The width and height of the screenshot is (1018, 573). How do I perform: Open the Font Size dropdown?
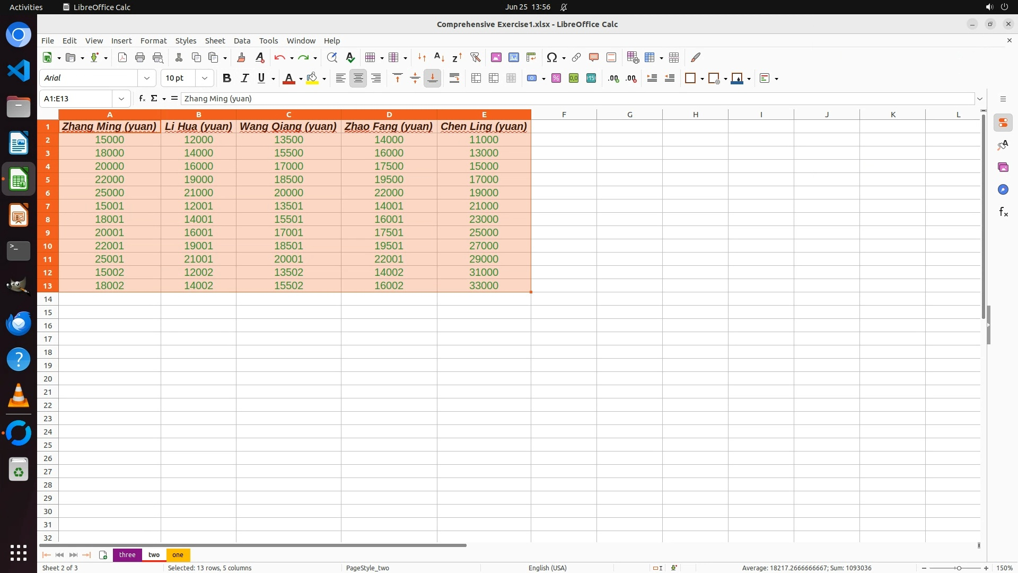[x=205, y=79]
